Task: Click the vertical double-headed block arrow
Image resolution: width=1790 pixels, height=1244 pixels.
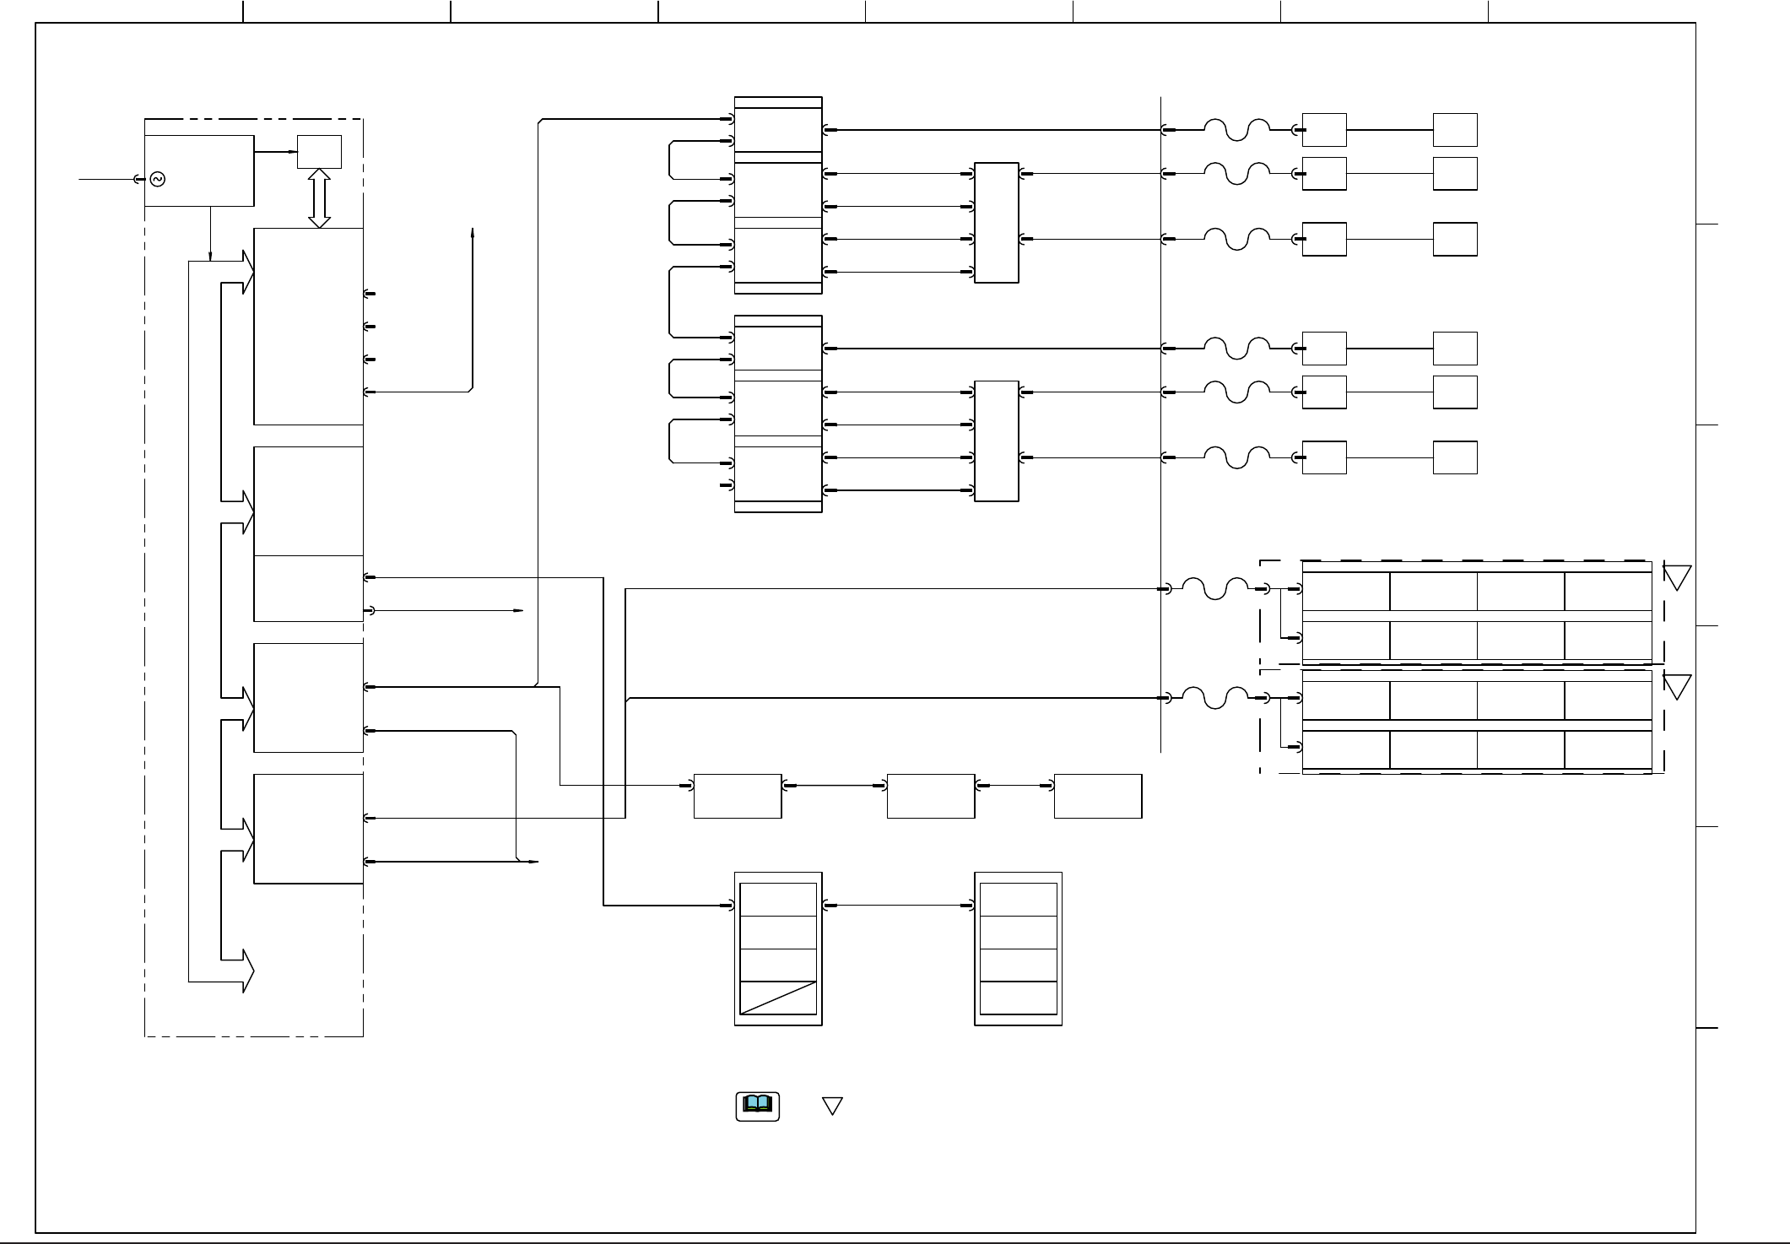Action: (319, 197)
